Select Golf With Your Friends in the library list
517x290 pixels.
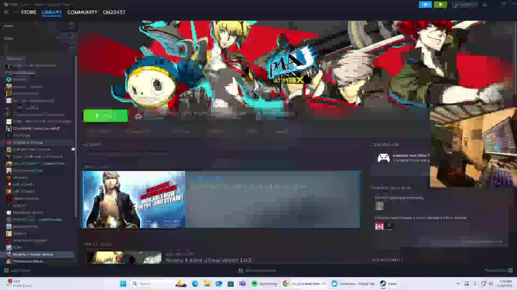pos(32,149)
